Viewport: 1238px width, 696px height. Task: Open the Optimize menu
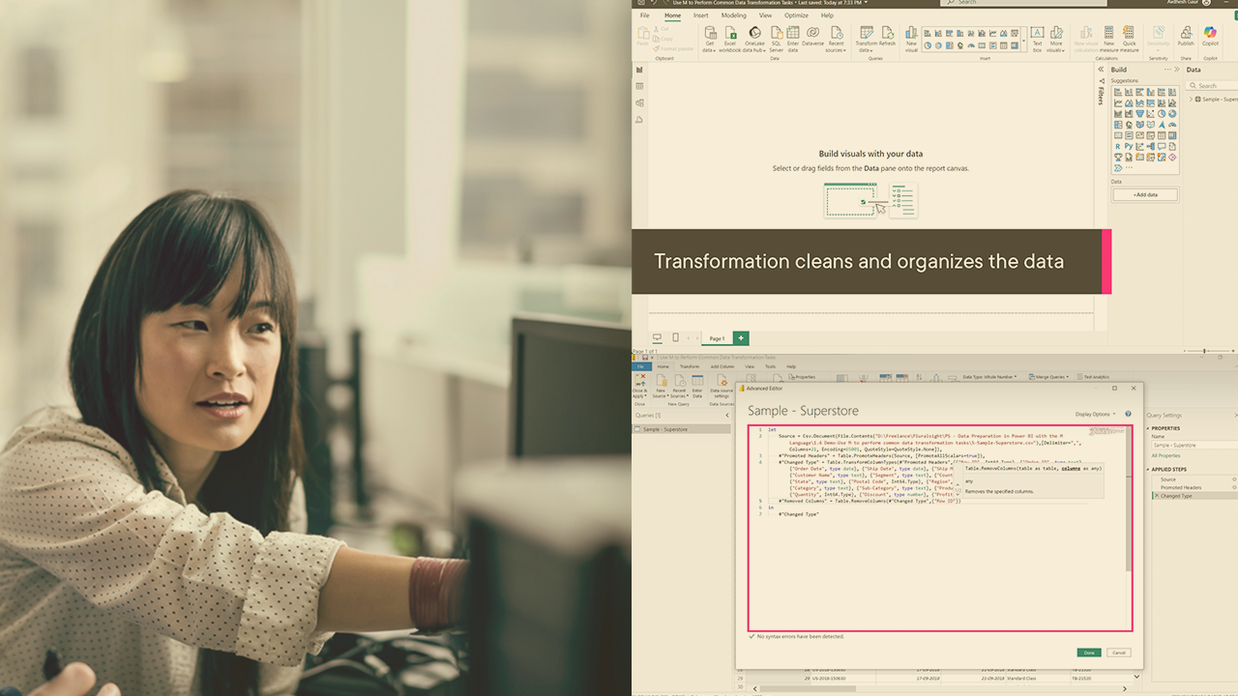click(x=795, y=15)
